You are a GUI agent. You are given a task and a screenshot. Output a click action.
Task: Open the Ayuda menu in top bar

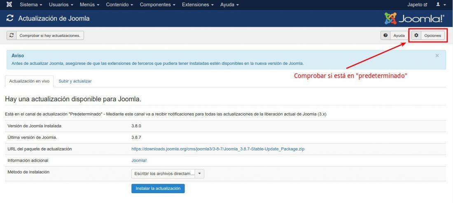[230, 5]
